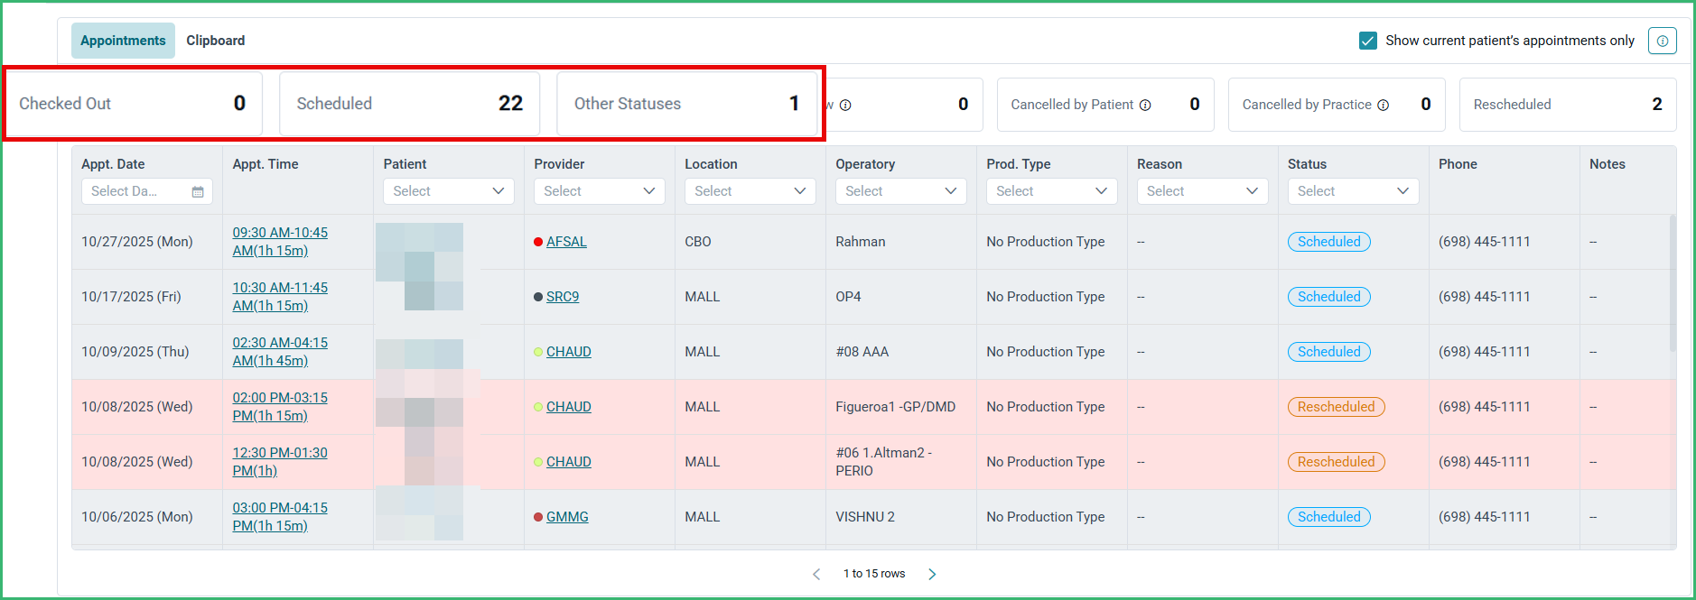Click Cancelled by Practice info icon
The image size is (1696, 600).
(1383, 105)
